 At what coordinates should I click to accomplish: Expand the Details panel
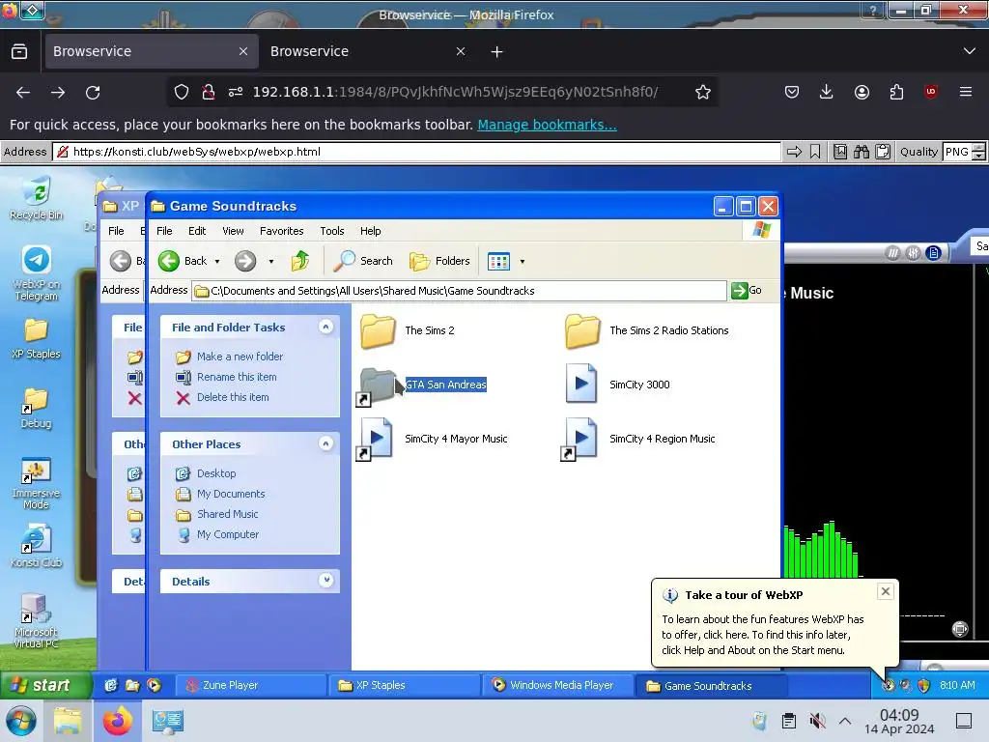(x=325, y=581)
